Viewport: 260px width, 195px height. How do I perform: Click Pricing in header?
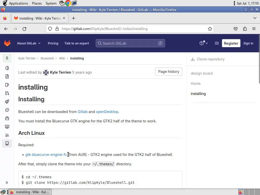click(53, 43)
